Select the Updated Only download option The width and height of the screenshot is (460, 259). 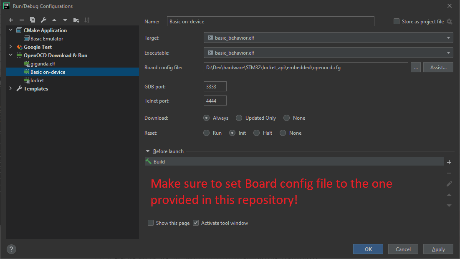(x=239, y=118)
